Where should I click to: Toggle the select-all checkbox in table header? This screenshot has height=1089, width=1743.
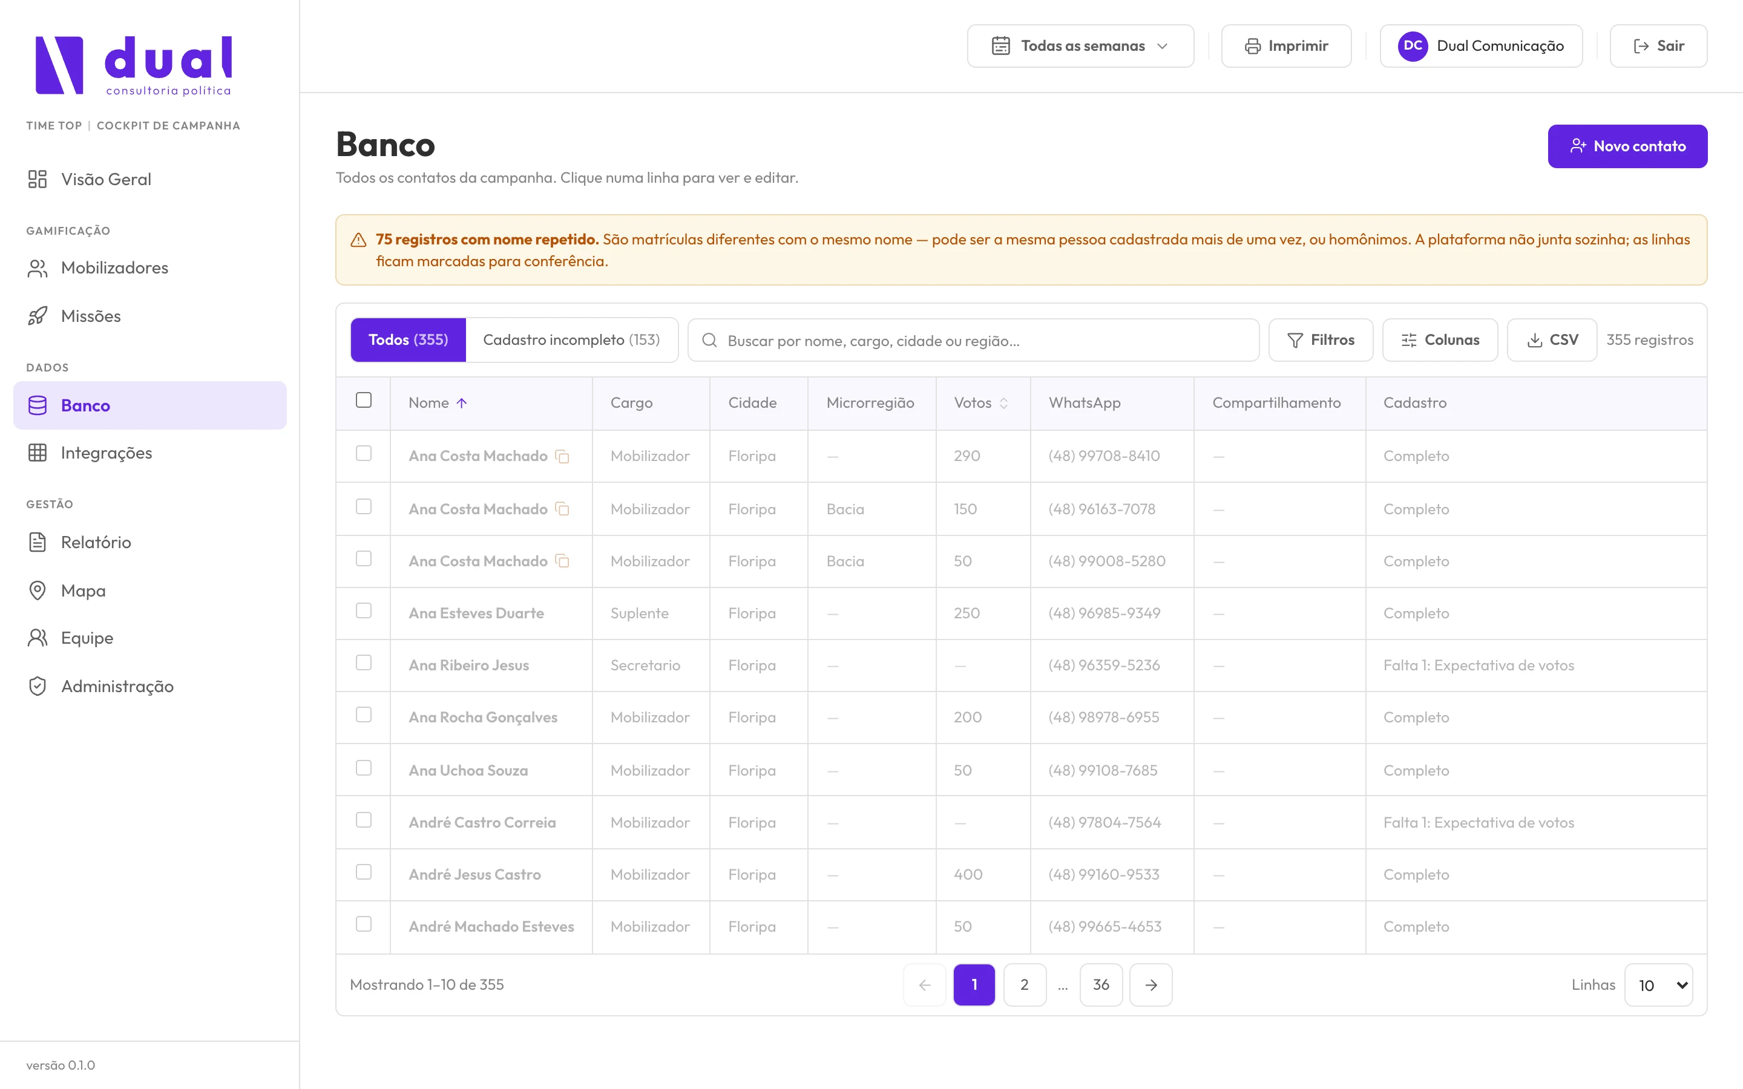pos(364,401)
